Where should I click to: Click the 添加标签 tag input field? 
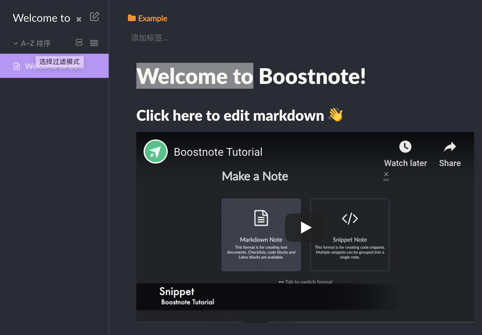coord(149,38)
